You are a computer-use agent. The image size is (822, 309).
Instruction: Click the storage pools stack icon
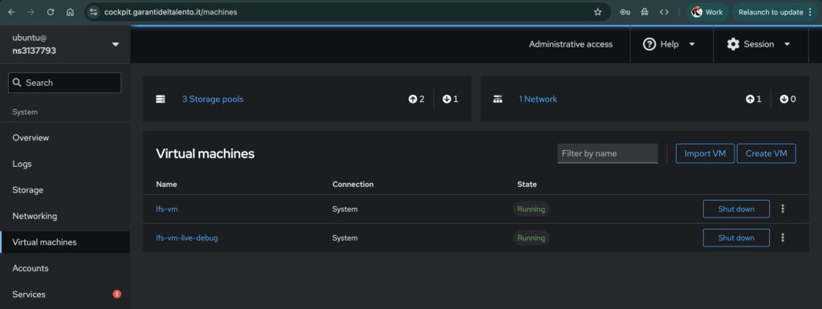click(x=161, y=99)
